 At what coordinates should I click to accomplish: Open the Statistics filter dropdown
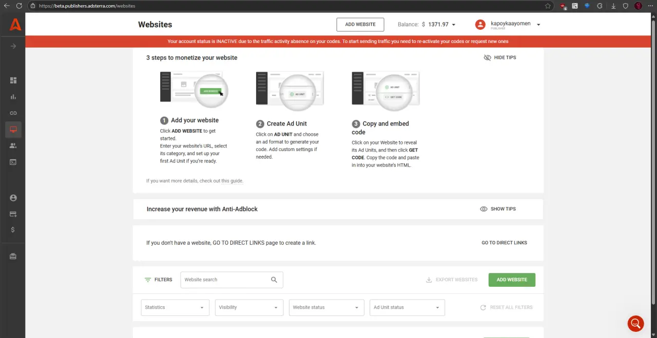point(175,307)
